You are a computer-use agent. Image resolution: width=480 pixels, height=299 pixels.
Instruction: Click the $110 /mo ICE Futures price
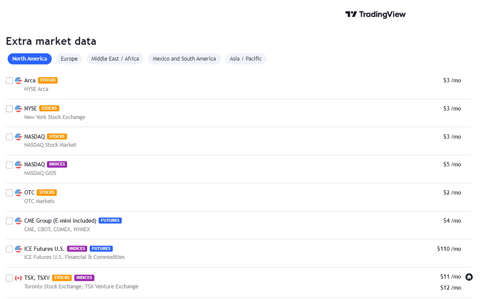(449, 249)
